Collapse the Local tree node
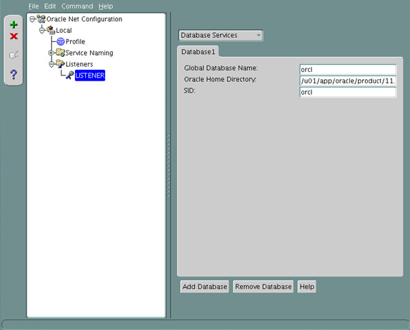Screen dimensions: 410x330 pyautogui.click(x=42, y=31)
